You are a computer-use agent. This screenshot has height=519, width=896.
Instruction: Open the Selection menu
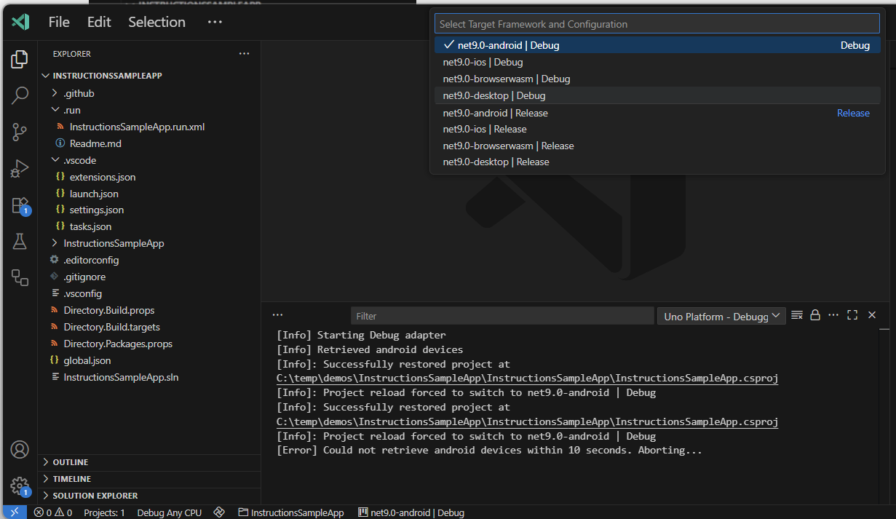tap(157, 22)
